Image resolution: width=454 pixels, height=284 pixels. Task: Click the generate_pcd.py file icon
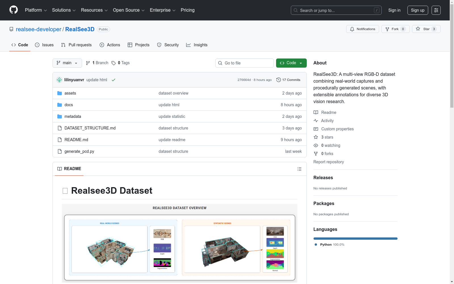[x=60, y=151]
